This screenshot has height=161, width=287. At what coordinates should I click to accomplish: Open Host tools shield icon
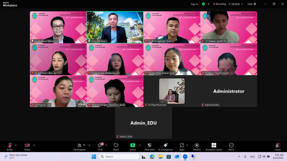pos(149,146)
